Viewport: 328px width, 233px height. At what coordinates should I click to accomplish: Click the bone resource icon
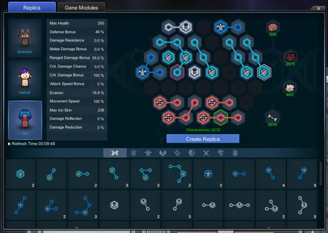tap(273, 117)
